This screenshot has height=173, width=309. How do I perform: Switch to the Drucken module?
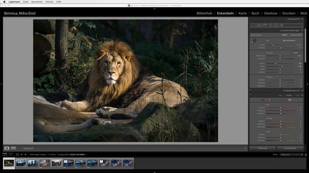click(x=289, y=13)
